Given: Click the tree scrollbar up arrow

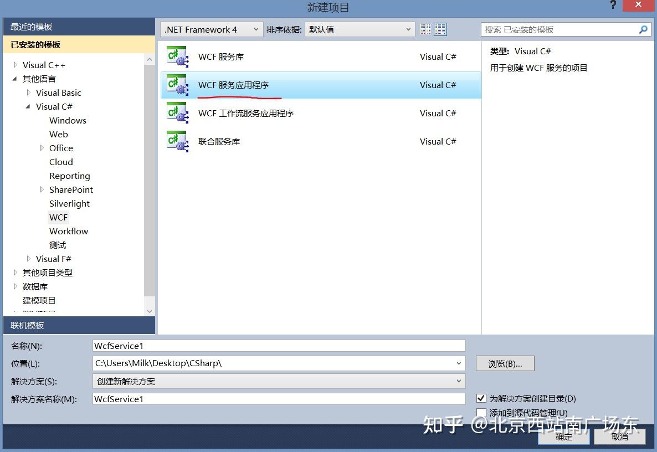Looking at the screenshot, I should (x=150, y=59).
